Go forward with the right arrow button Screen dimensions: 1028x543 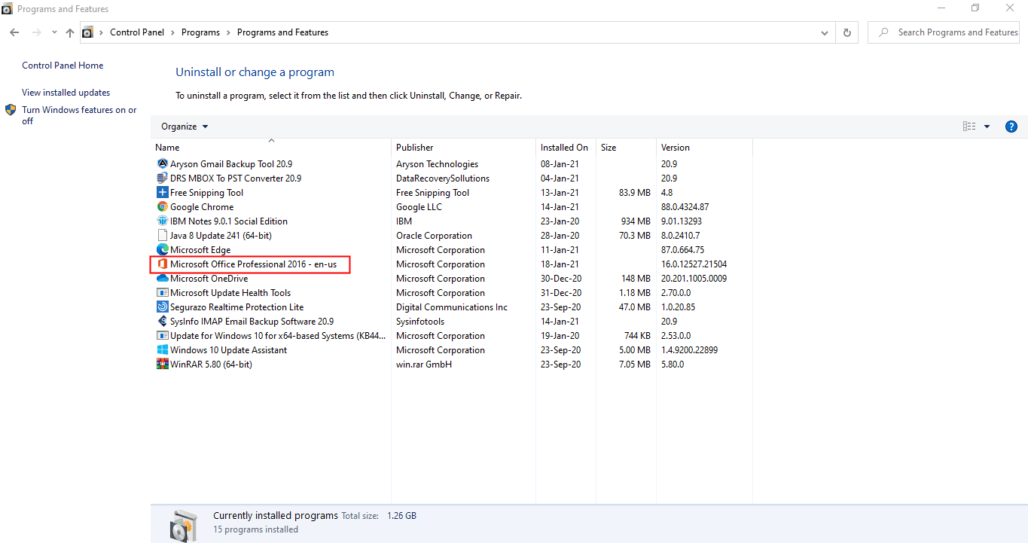pyautogui.click(x=37, y=32)
